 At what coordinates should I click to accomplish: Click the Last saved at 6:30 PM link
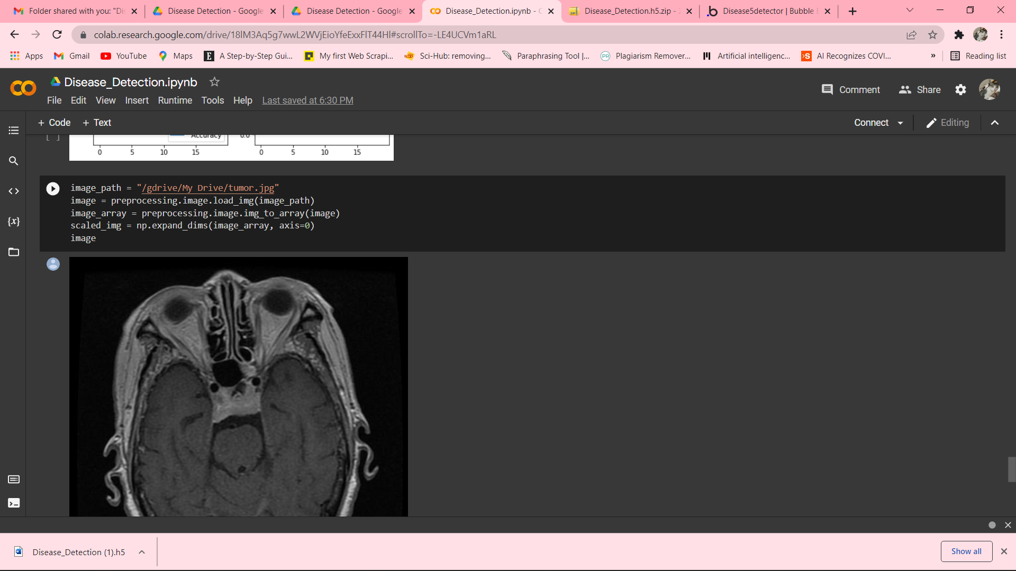pyautogui.click(x=307, y=100)
